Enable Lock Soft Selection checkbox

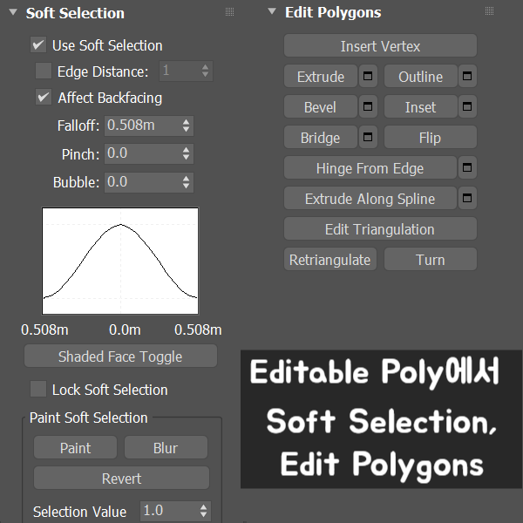pos(38,389)
